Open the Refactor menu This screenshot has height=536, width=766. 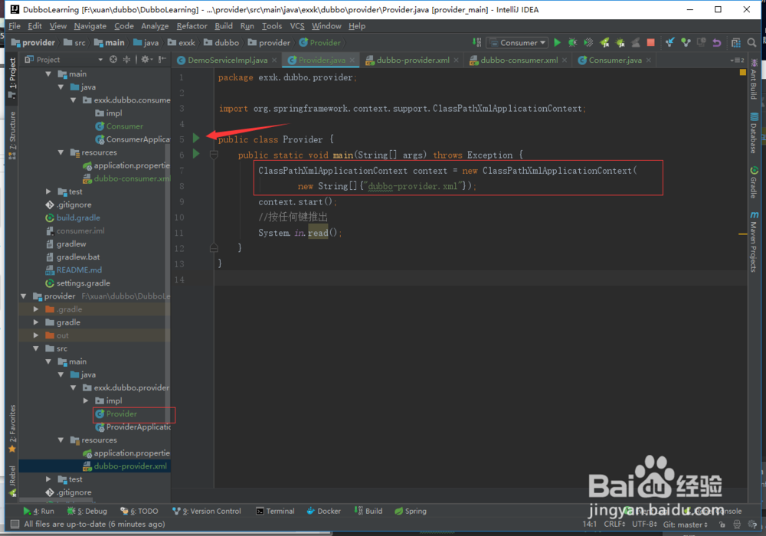pyautogui.click(x=191, y=26)
